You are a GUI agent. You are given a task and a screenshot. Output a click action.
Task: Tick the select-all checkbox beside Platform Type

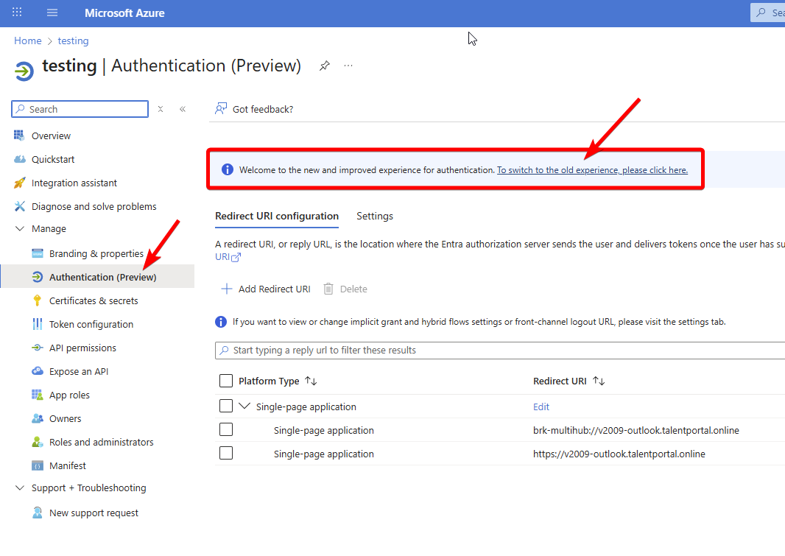point(226,381)
